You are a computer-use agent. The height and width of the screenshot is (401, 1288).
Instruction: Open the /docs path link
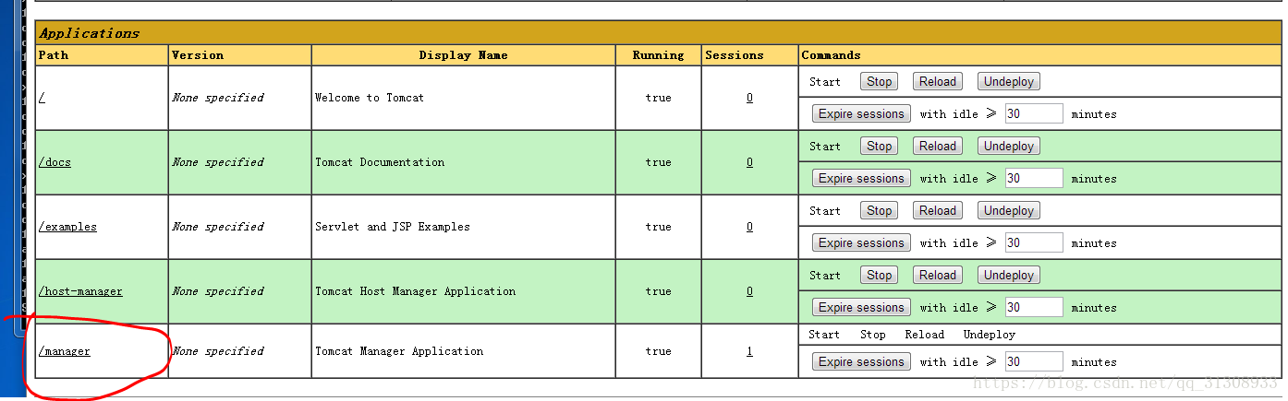[55, 162]
